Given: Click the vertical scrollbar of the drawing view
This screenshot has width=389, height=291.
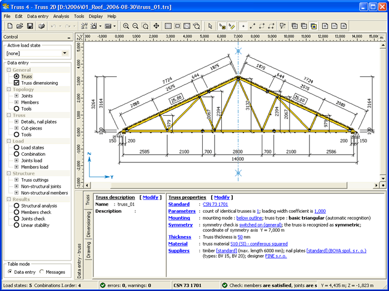Looking at the screenshot, I should (382, 111).
